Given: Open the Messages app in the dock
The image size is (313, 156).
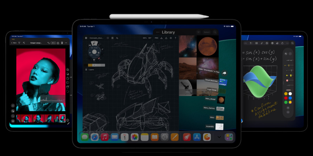Looking at the screenshot, I should (85, 137).
